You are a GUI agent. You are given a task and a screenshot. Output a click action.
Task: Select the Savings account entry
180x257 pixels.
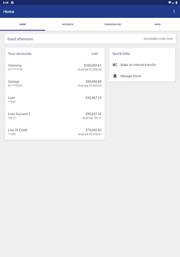click(x=55, y=83)
